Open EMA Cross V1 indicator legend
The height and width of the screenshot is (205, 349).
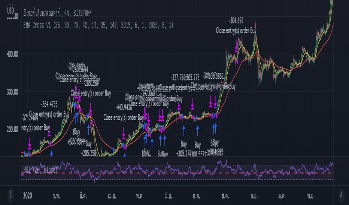(x=98, y=25)
